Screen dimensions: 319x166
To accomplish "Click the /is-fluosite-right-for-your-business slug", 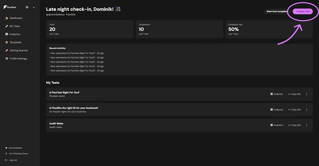I will [x=67, y=112].
